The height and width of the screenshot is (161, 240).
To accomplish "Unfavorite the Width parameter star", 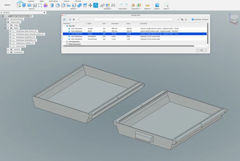I will tap(69, 31).
